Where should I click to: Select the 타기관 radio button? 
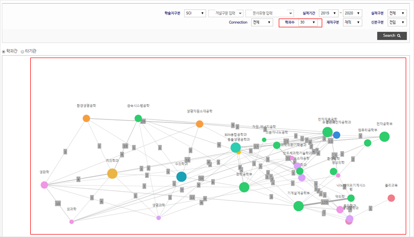pyautogui.click(x=22, y=51)
